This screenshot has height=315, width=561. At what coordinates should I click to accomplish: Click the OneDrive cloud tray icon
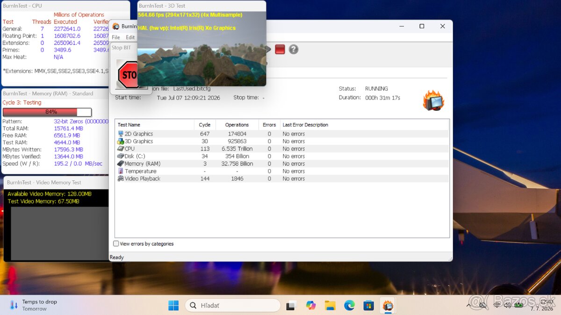click(x=483, y=305)
